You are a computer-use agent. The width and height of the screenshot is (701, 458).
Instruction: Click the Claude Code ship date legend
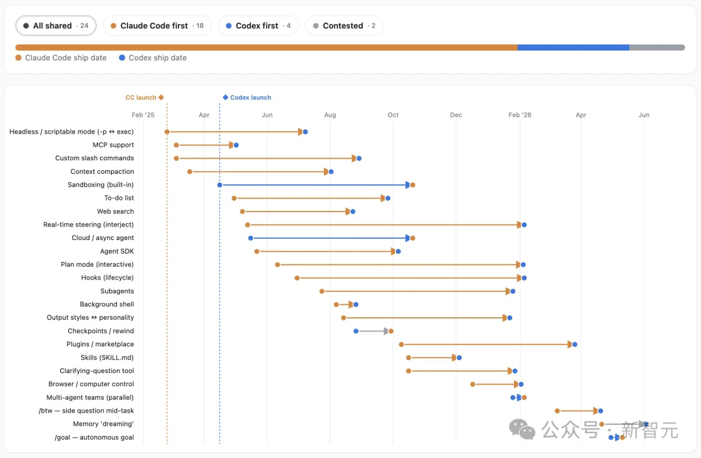(61, 58)
